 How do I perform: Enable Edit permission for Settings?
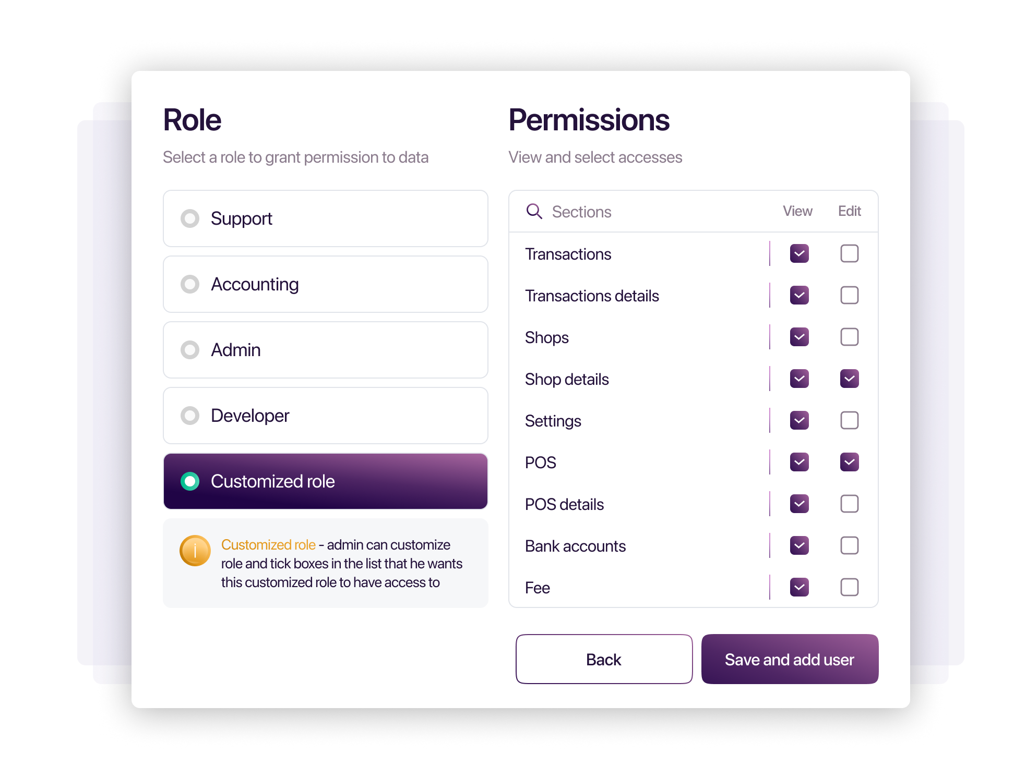pyautogui.click(x=849, y=421)
